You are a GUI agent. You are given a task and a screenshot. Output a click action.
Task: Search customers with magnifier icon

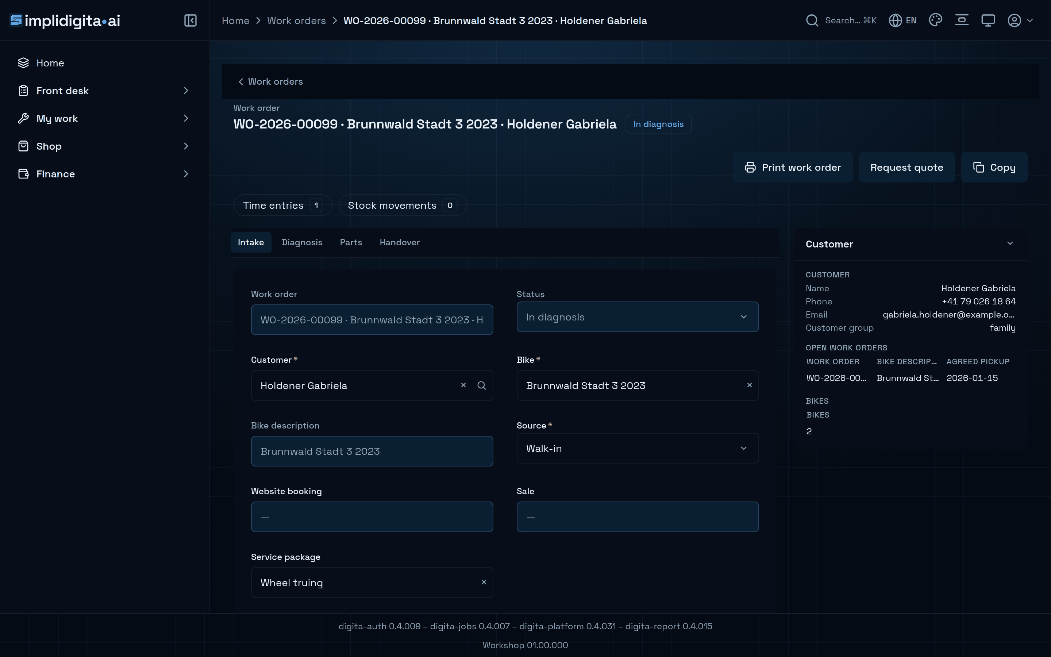click(482, 385)
